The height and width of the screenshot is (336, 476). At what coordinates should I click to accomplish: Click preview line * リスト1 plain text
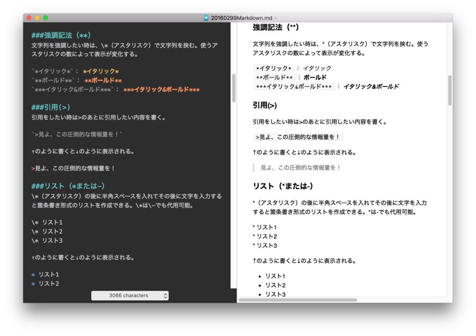pyautogui.click(x=264, y=227)
